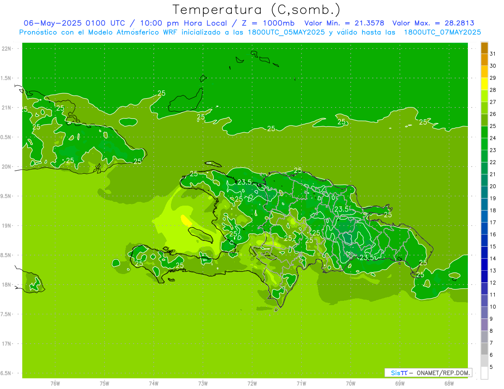Click the 73W longitude axis label
The image size is (504, 389).
pos(203,384)
